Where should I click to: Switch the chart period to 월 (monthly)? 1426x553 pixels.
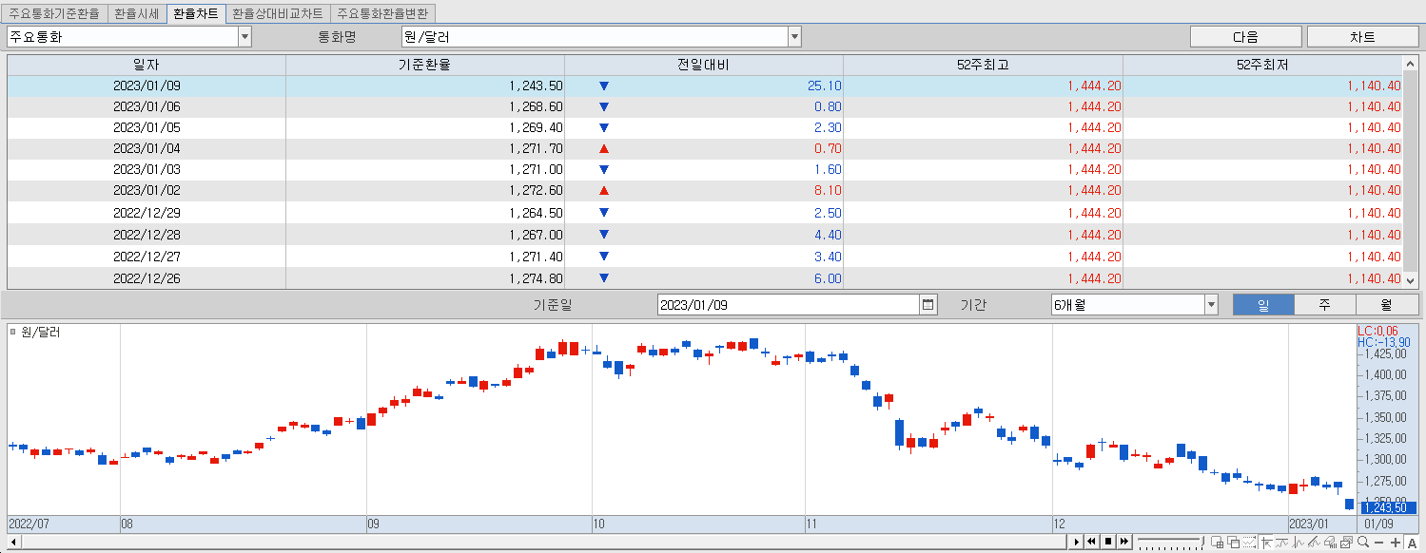(1386, 304)
